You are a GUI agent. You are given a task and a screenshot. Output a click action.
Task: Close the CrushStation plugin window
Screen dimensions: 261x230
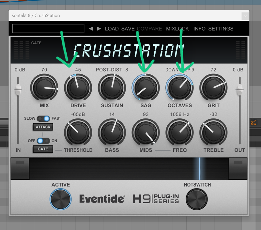point(245,16)
